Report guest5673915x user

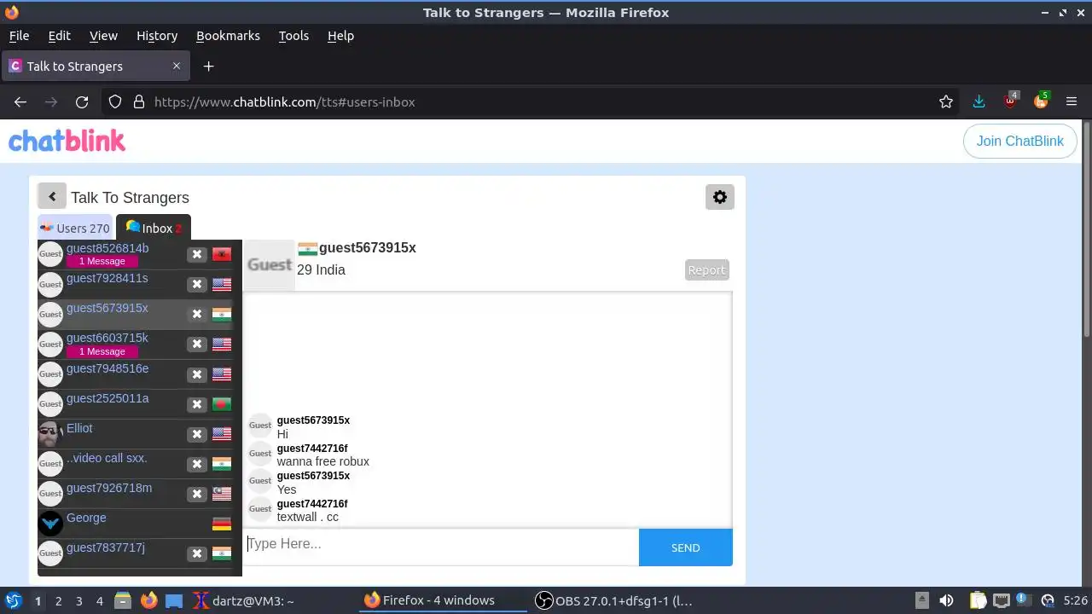706,269
